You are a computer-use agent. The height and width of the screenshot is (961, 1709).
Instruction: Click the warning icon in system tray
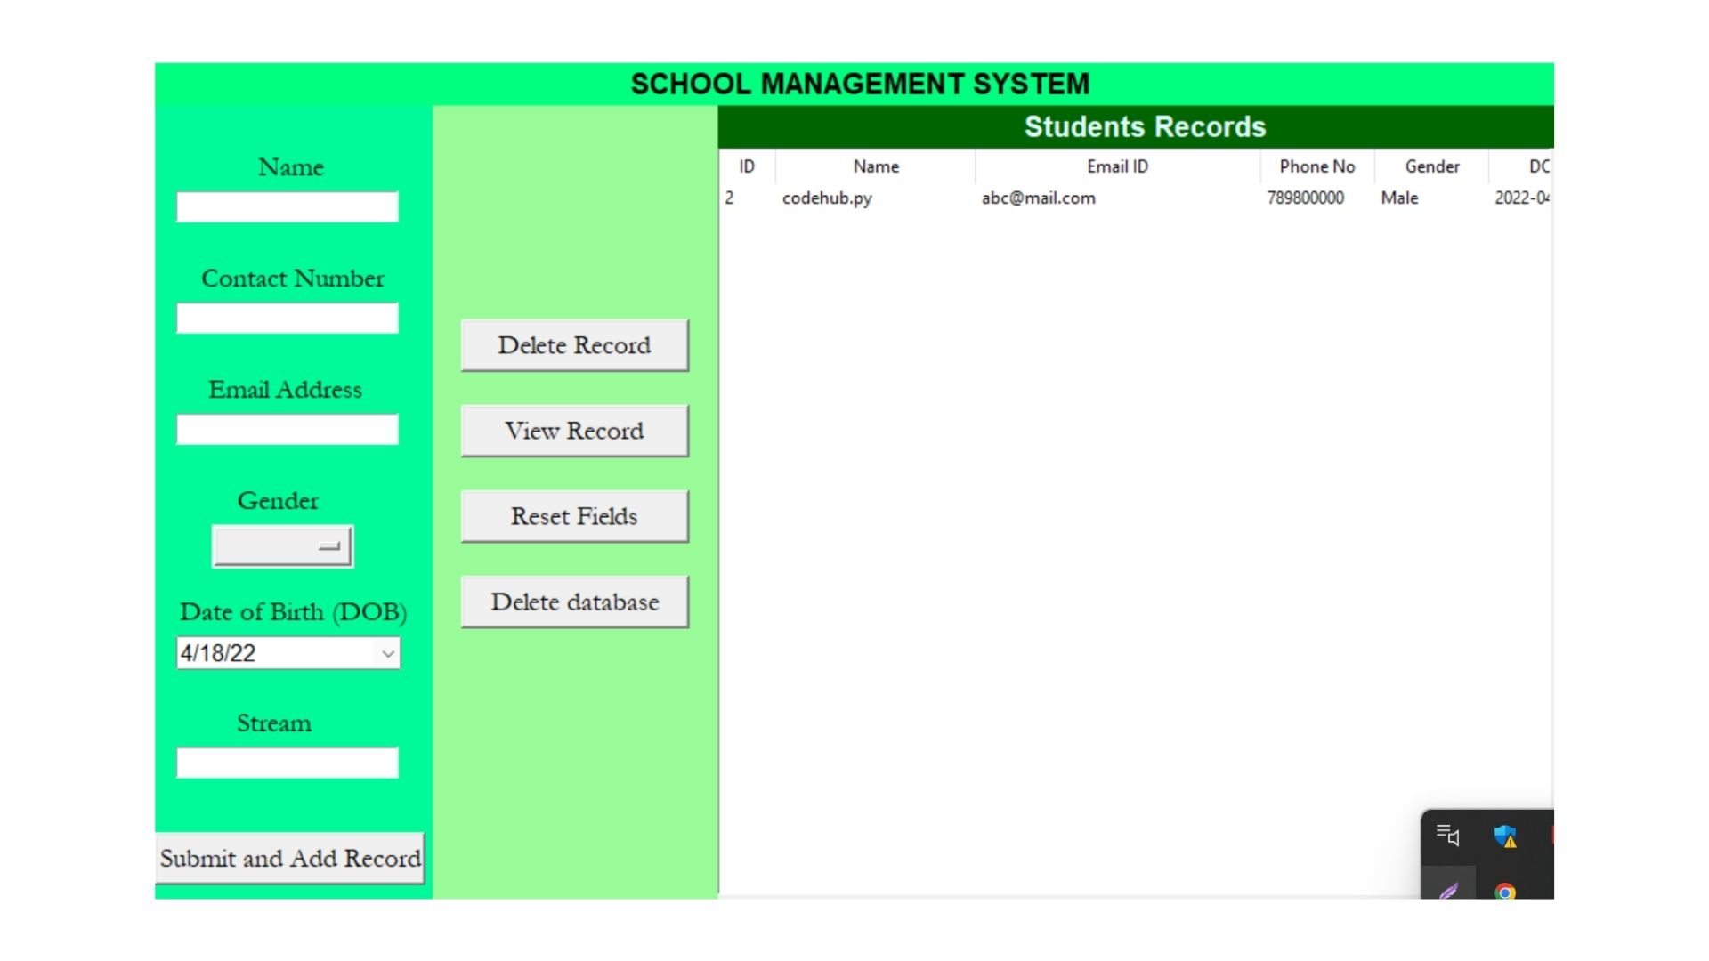(1506, 838)
